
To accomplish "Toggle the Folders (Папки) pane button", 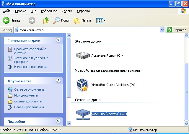I will (82, 21).
